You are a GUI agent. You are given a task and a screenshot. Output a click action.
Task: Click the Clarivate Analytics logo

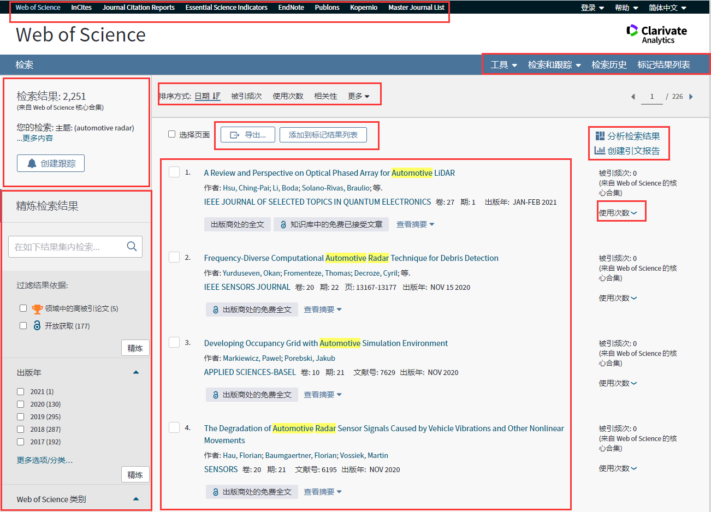pyautogui.click(x=656, y=34)
